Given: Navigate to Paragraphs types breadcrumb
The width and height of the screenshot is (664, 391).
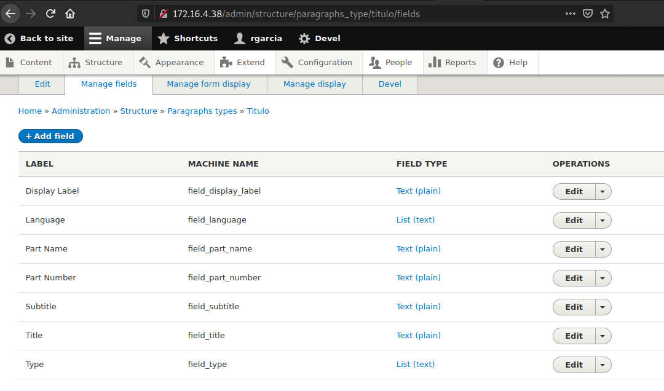Looking at the screenshot, I should [203, 111].
